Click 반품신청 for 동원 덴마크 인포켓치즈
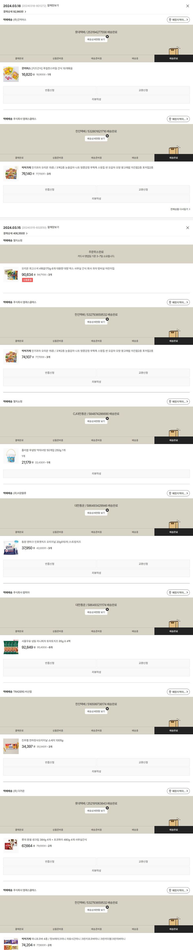 50,564
